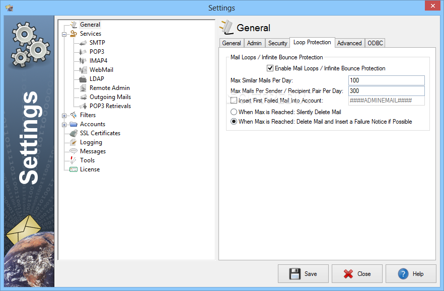
Task: Click the Outgoing Mails icon
Action: point(83,97)
